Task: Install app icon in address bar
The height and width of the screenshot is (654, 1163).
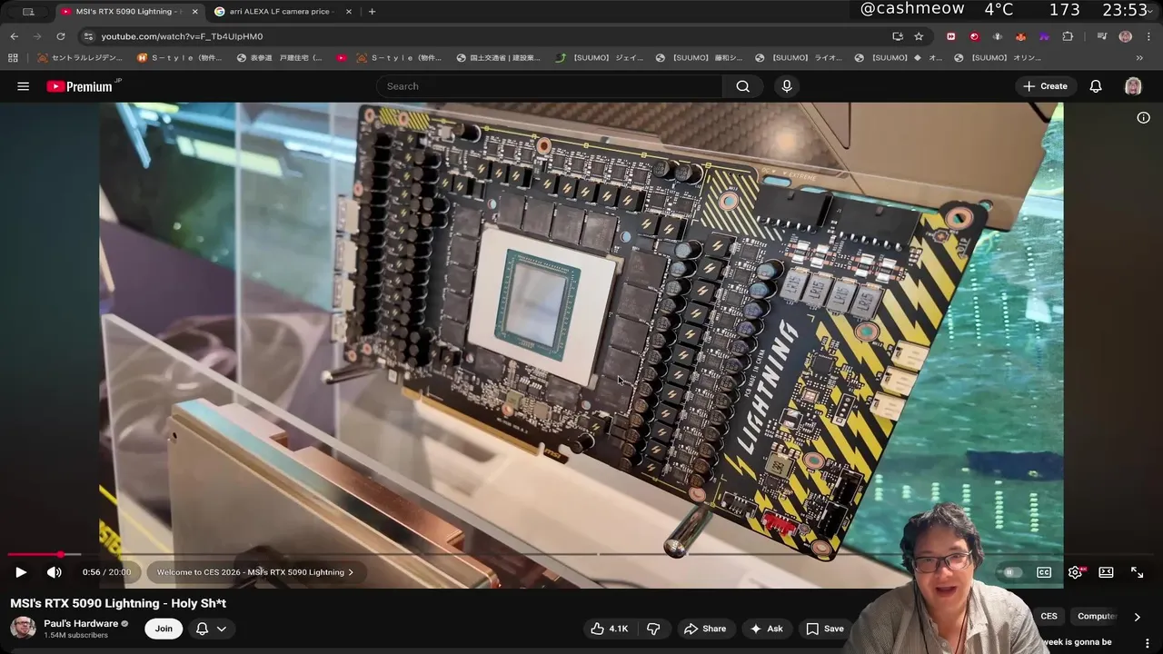Action: pos(898,36)
